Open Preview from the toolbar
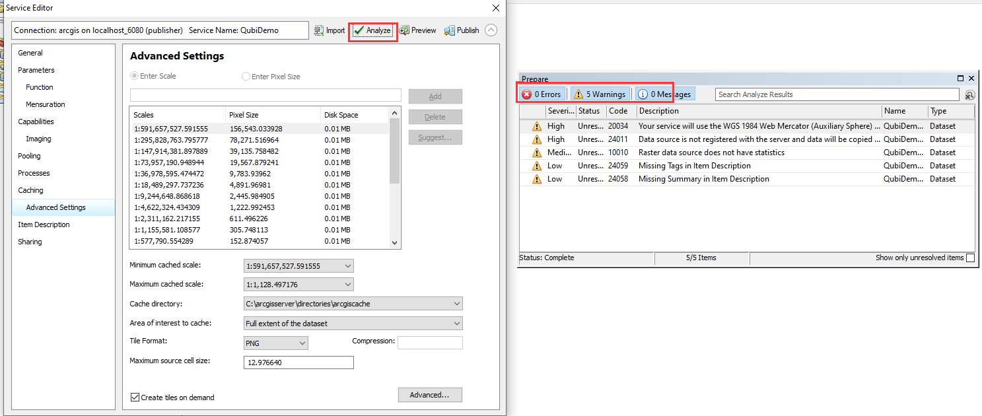The image size is (982, 416). pos(417,30)
